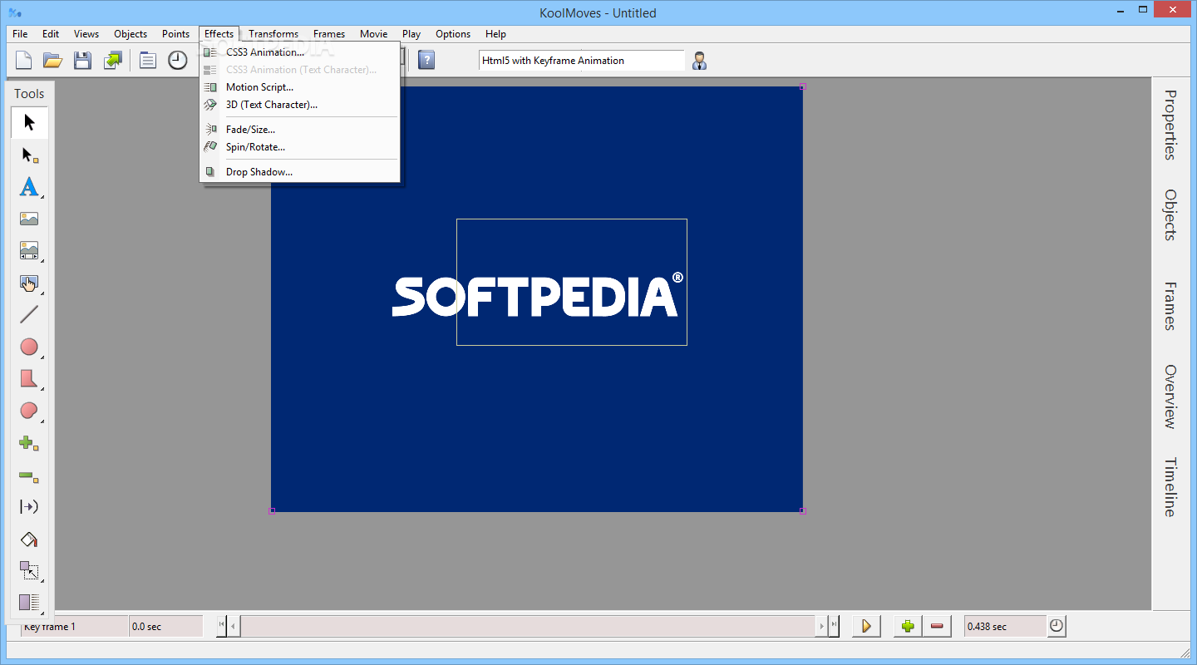Screen dimensions: 1197x665
Task: Click the add points tool with green plus
Action: [29, 443]
